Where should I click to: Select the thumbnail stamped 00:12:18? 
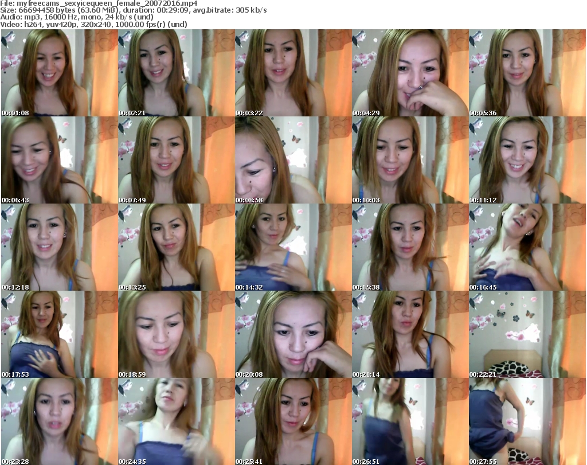click(x=60, y=247)
